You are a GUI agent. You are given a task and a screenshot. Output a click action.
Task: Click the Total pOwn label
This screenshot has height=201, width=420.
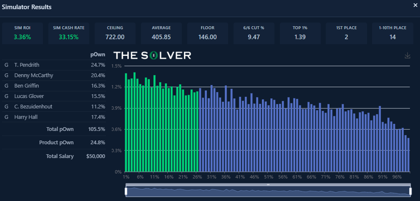point(60,129)
